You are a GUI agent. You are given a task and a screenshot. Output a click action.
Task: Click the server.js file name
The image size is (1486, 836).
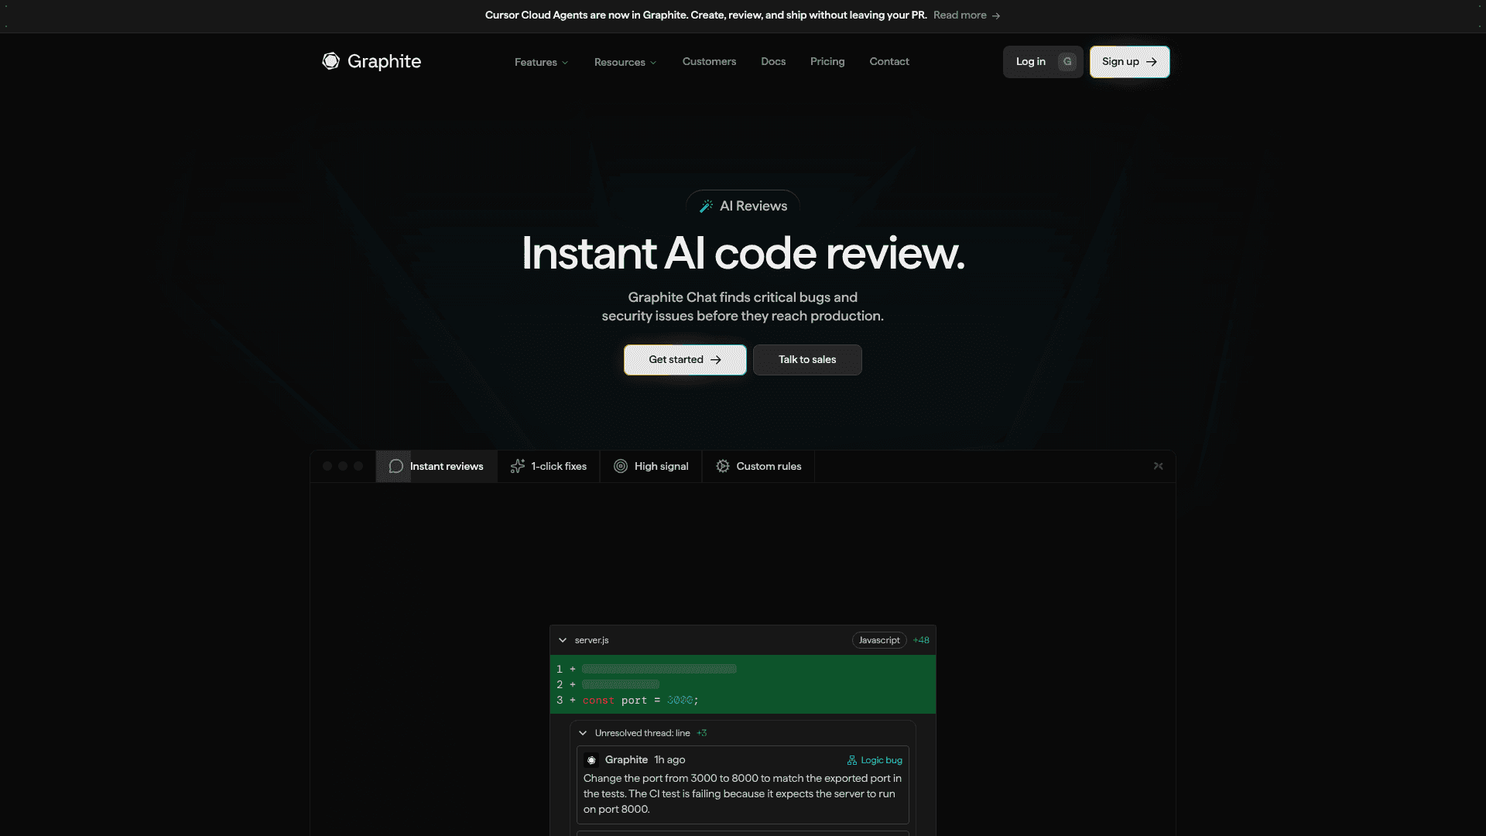tap(591, 640)
